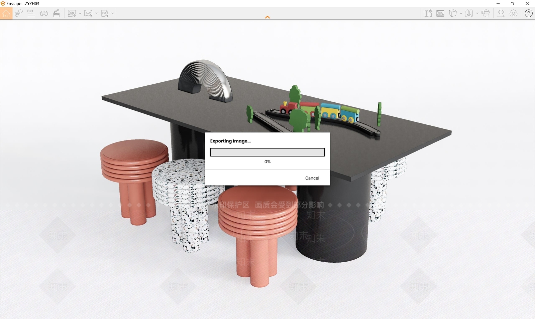Click the Enscape - ZYZH03 window title

[23, 3]
